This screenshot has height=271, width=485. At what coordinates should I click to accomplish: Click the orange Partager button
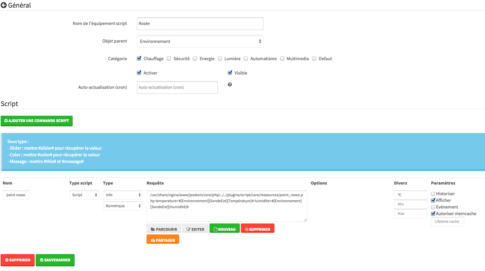(163, 239)
